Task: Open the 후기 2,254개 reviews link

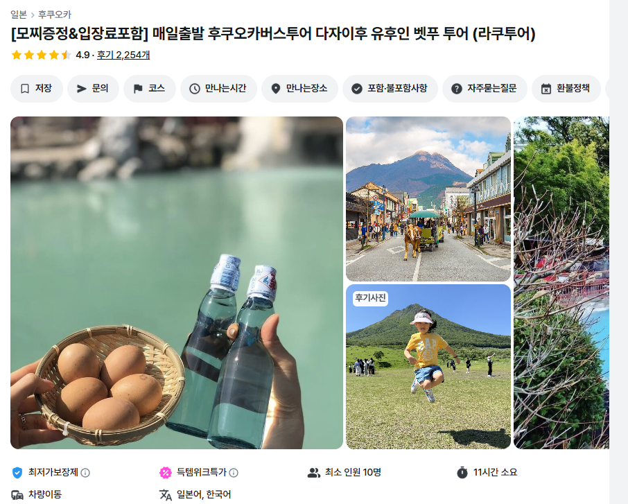Action: click(x=123, y=55)
